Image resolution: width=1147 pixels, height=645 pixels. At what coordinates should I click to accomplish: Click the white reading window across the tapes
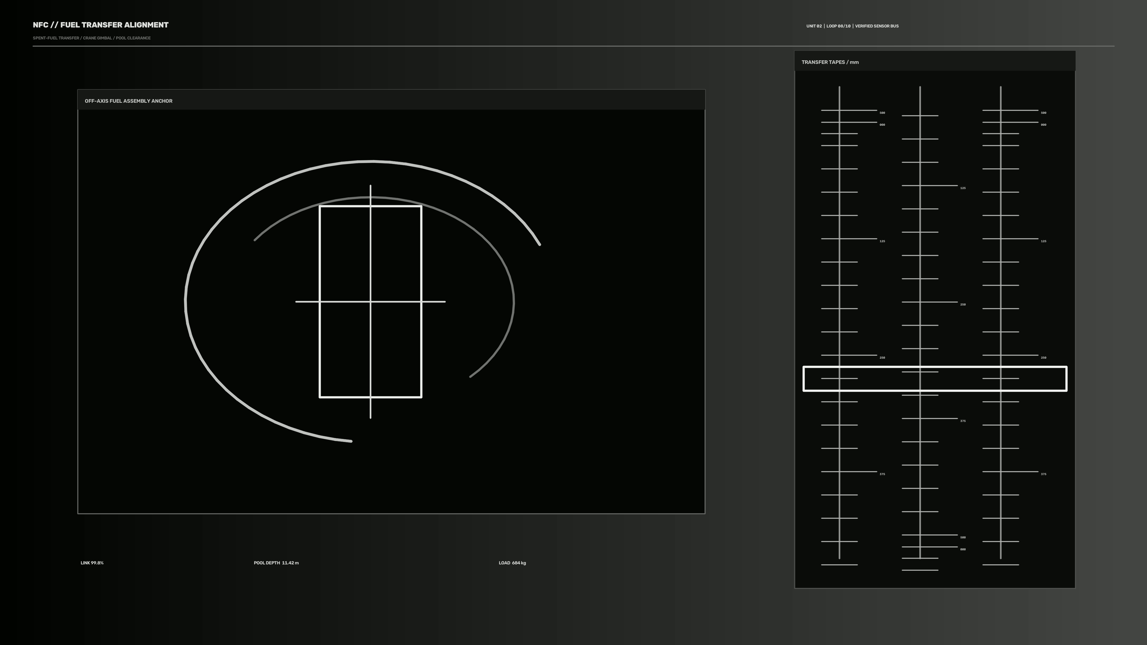coord(935,379)
